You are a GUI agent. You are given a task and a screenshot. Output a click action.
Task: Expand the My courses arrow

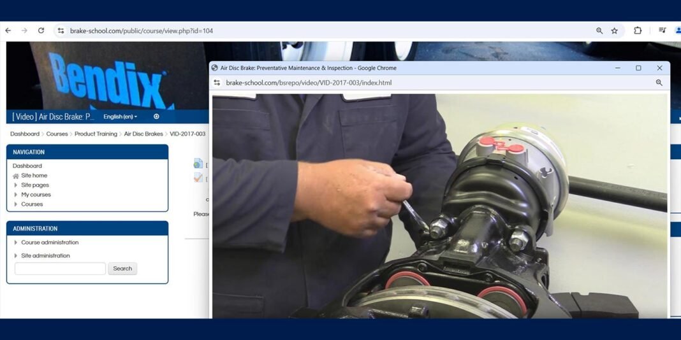click(x=16, y=195)
